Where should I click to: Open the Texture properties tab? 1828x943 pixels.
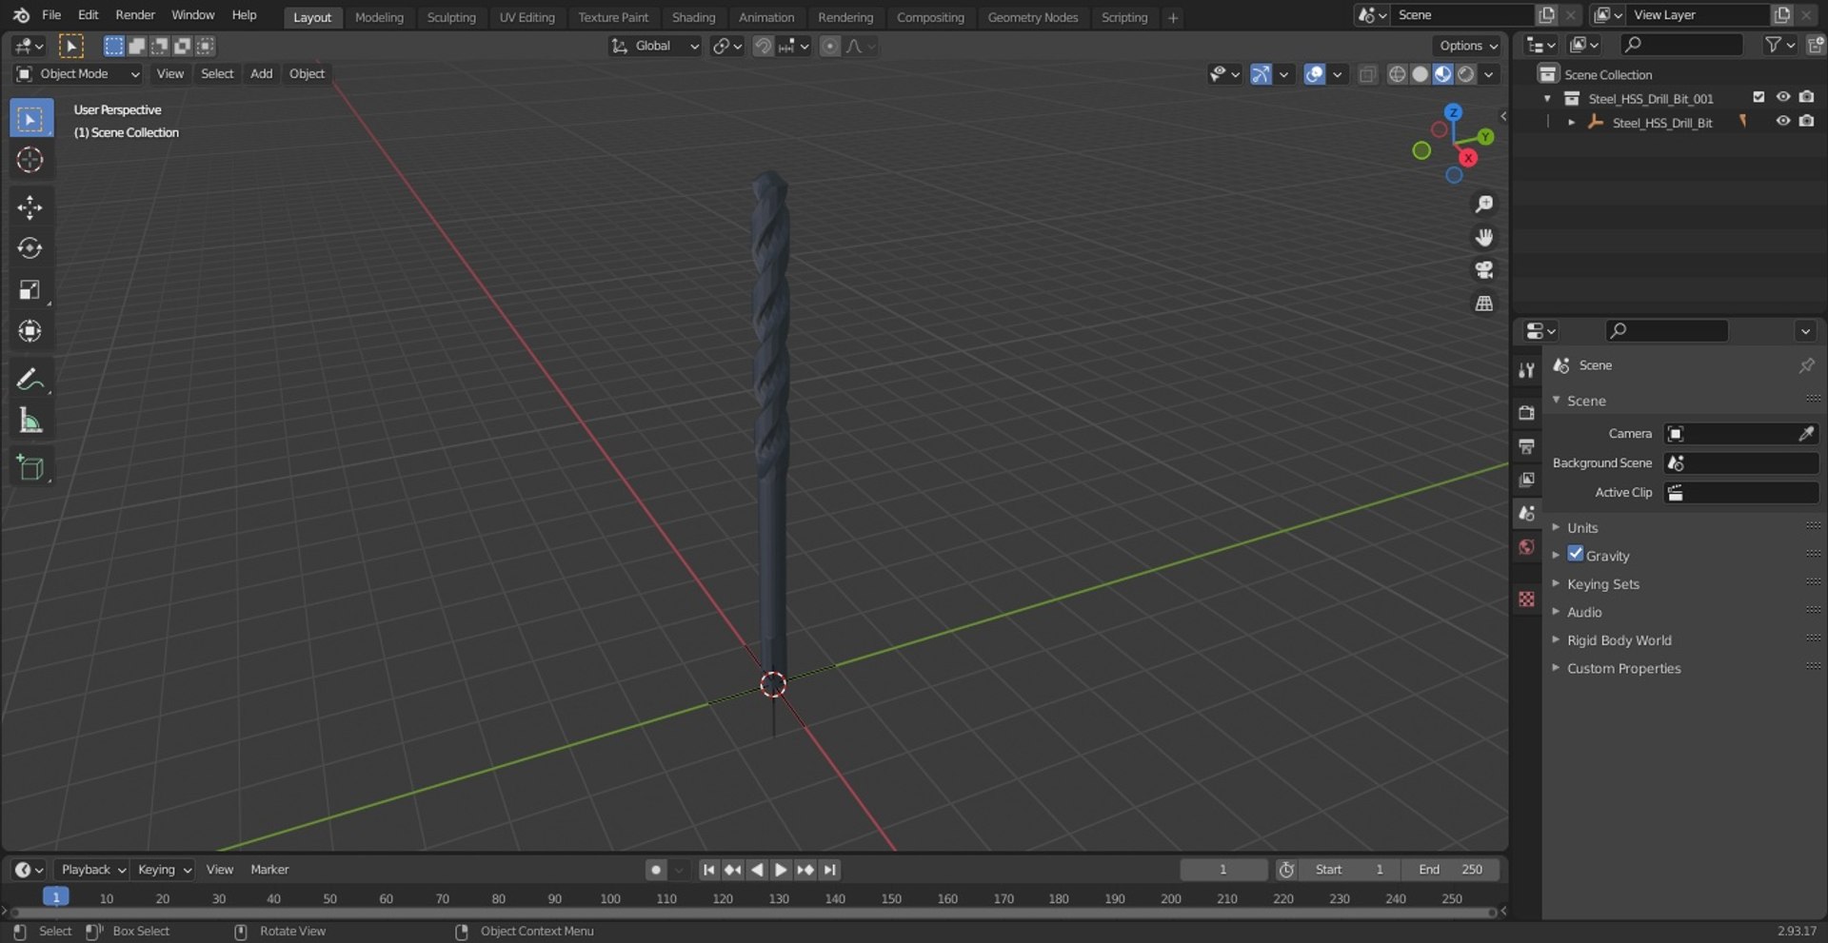(x=1526, y=599)
